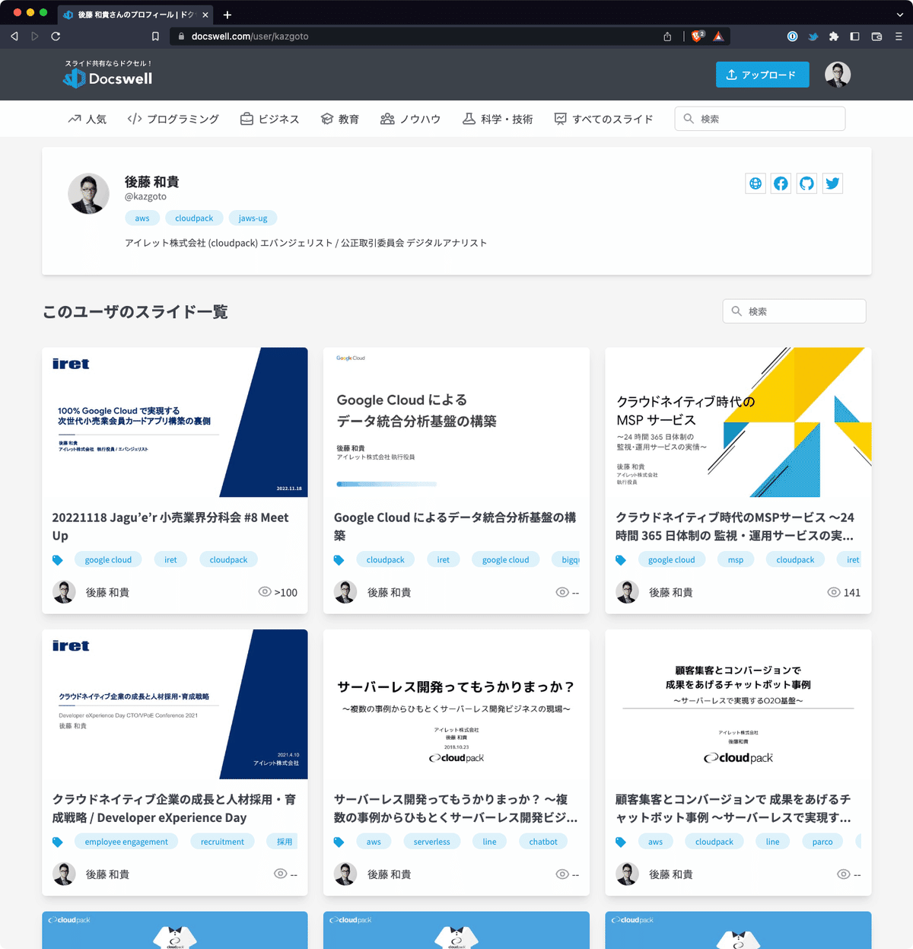Screen dimensions: 913x949
Task: Open the ノウハウ category
Action: pos(411,119)
